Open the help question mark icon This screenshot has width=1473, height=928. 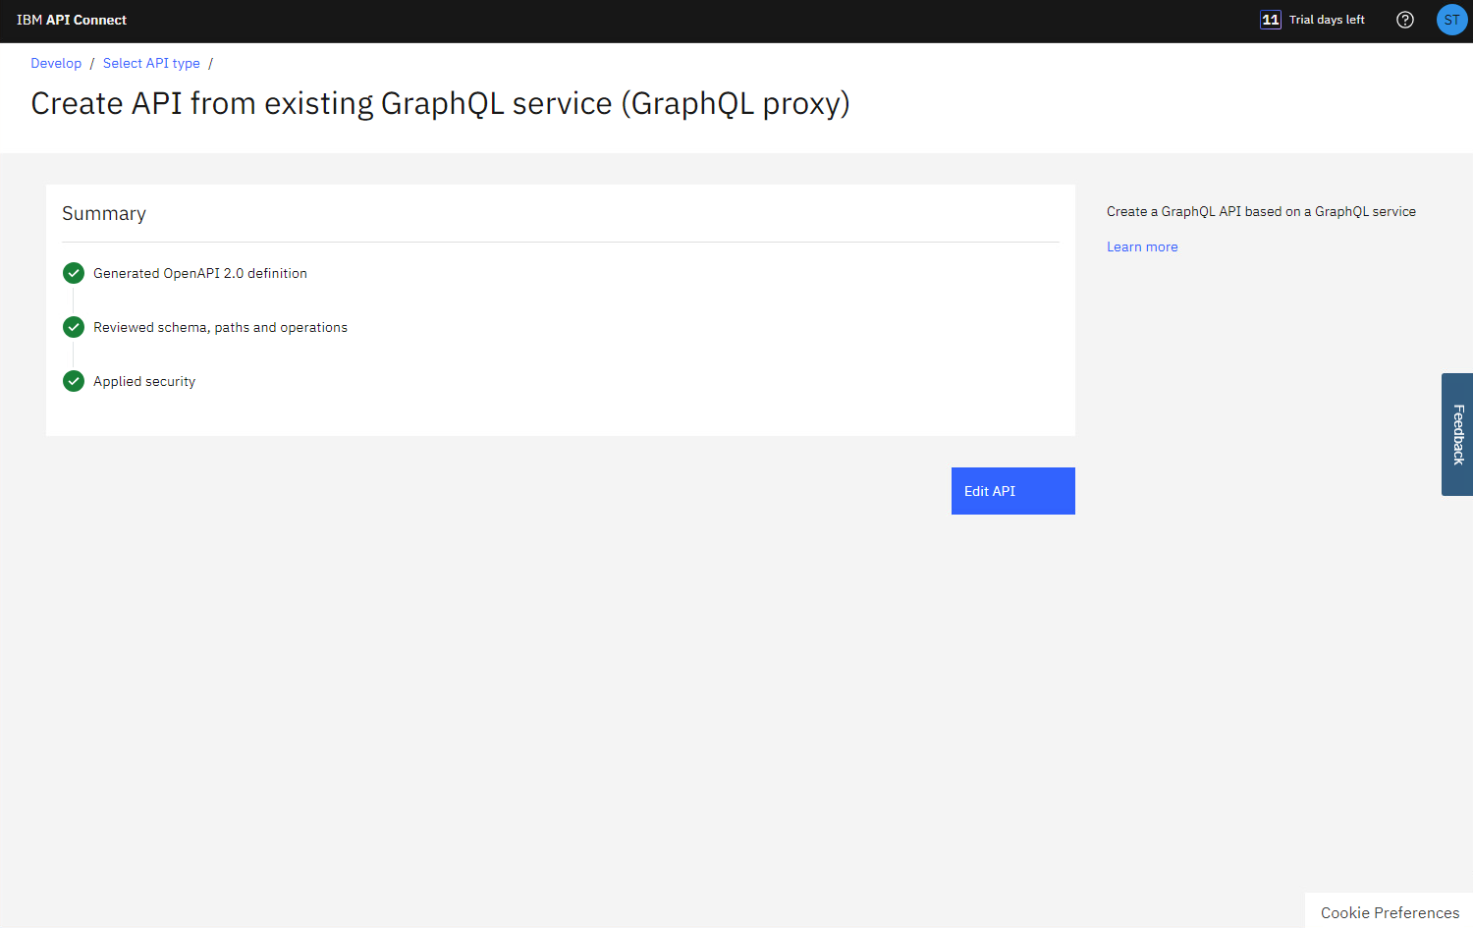[1405, 20]
